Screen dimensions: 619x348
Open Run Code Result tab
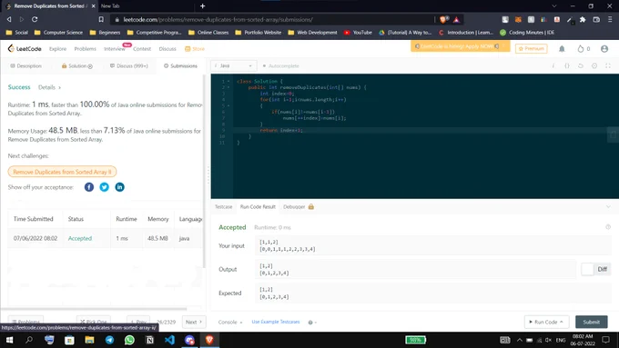point(258,206)
